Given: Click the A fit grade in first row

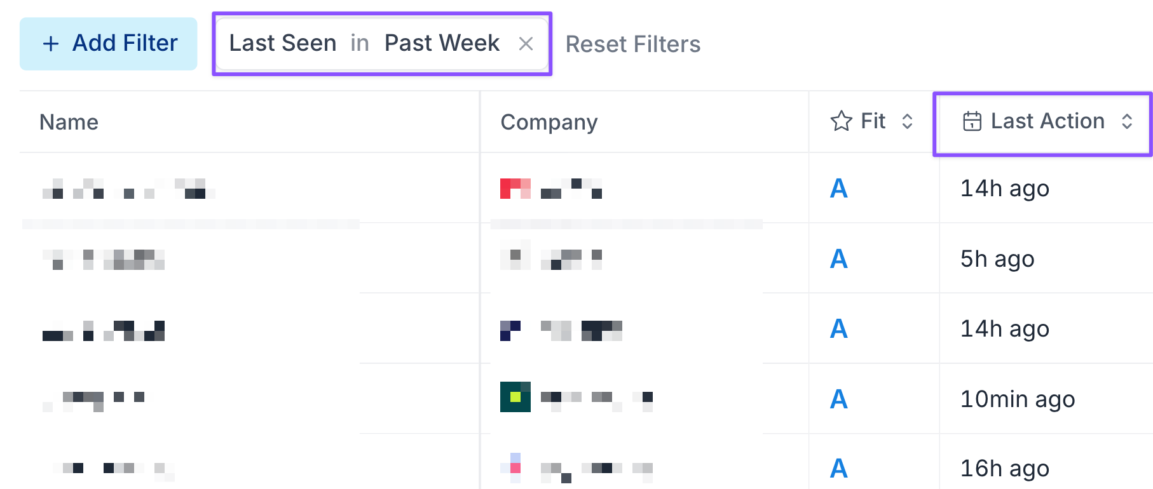Looking at the screenshot, I should click(838, 189).
